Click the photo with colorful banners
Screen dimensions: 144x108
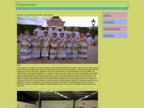pyautogui.click(x=58, y=99)
